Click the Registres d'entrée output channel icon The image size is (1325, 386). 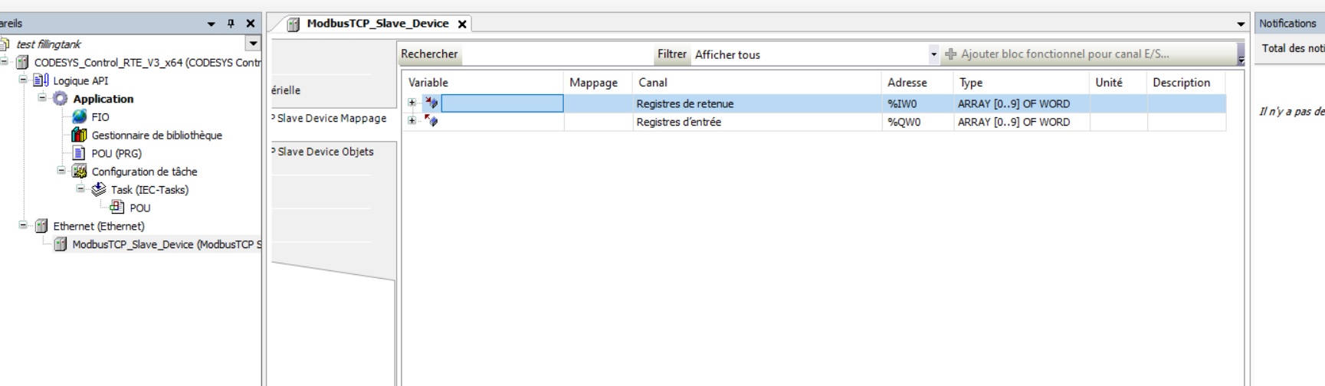(x=431, y=122)
